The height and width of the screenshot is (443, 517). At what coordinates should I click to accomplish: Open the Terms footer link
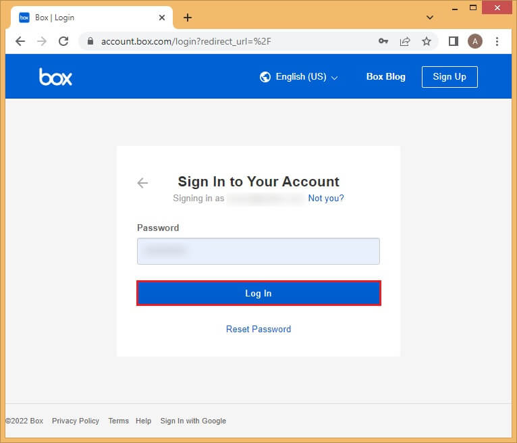[x=118, y=421]
